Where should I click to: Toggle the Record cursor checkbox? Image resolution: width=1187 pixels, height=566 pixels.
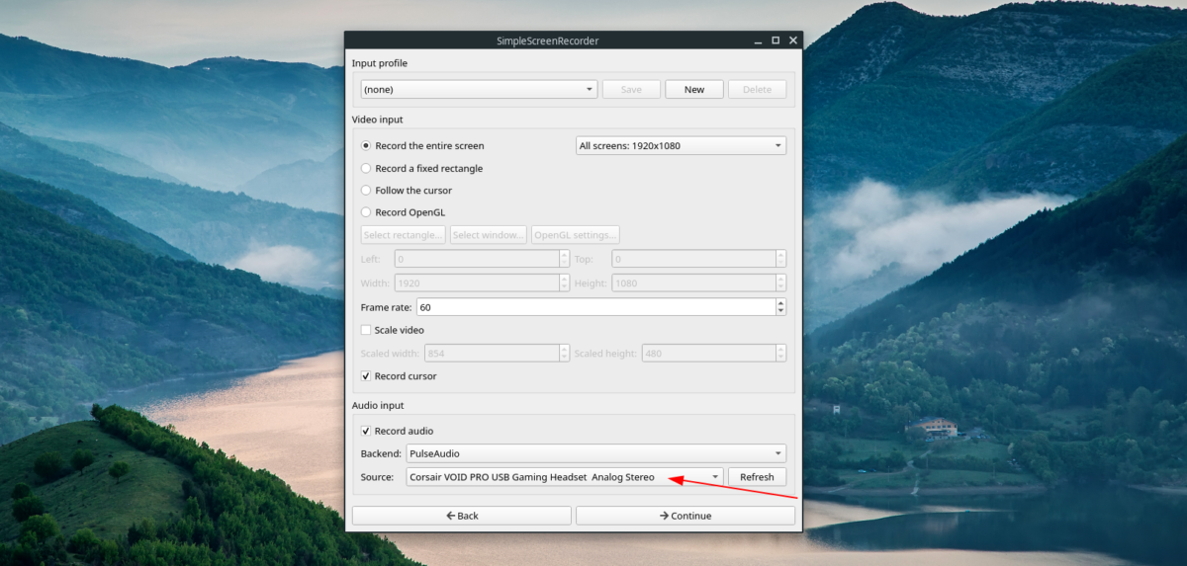[398, 376]
